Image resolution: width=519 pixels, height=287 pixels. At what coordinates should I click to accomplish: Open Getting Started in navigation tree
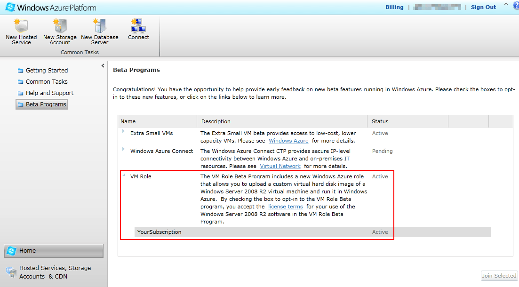tap(47, 71)
